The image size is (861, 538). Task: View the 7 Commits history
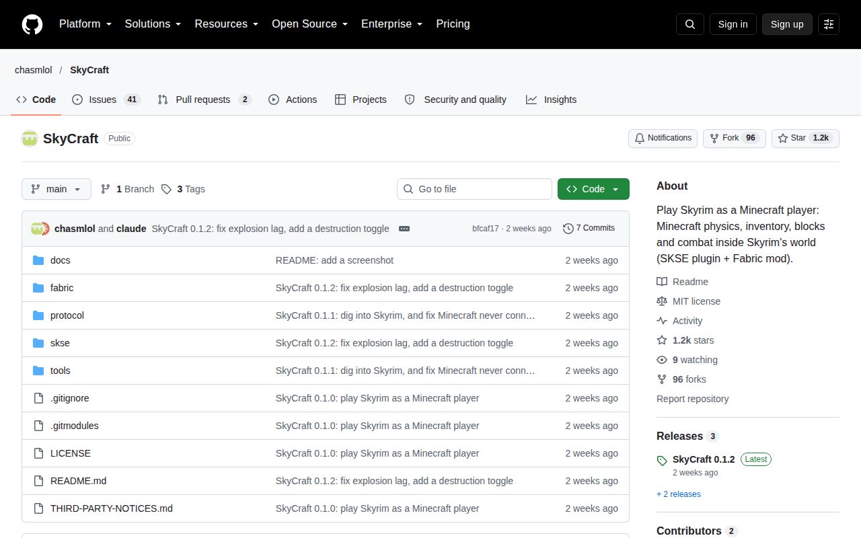coord(589,228)
